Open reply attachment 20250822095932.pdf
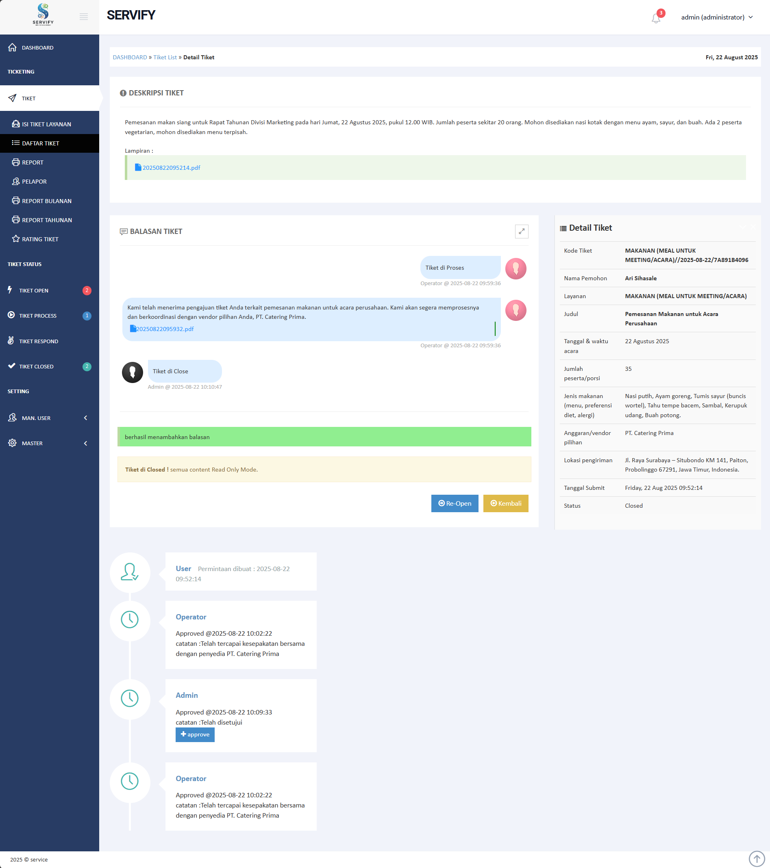Image resolution: width=770 pixels, height=868 pixels. [x=165, y=329]
